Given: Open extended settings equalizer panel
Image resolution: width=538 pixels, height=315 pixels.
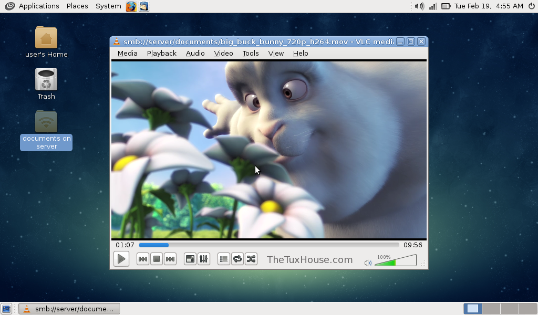Looking at the screenshot, I should point(204,259).
